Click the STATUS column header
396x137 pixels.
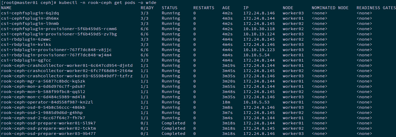click(x=169, y=8)
